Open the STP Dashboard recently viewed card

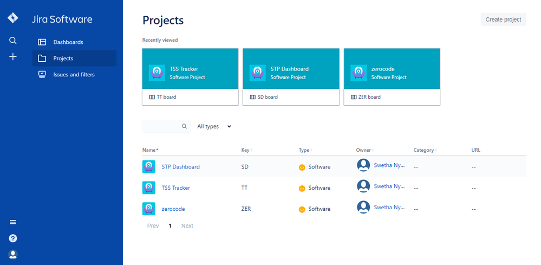pyautogui.click(x=291, y=77)
